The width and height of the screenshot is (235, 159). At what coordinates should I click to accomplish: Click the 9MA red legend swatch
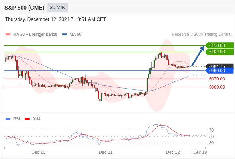[27, 119]
